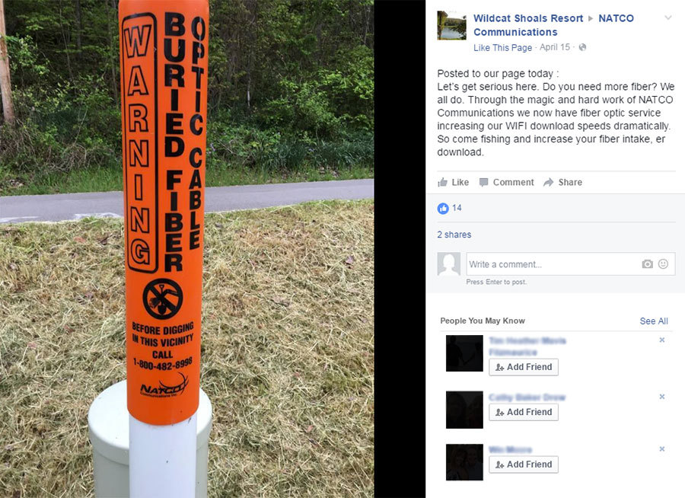Click the Like This Page link
685x498 pixels.
(503, 48)
